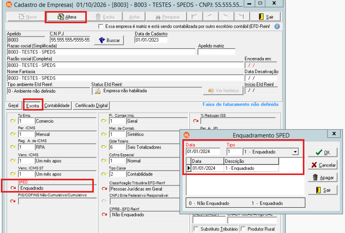The image size is (345, 233).
Task: Click the Data column header in grid
Action: pyautogui.click(x=207, y=161)
